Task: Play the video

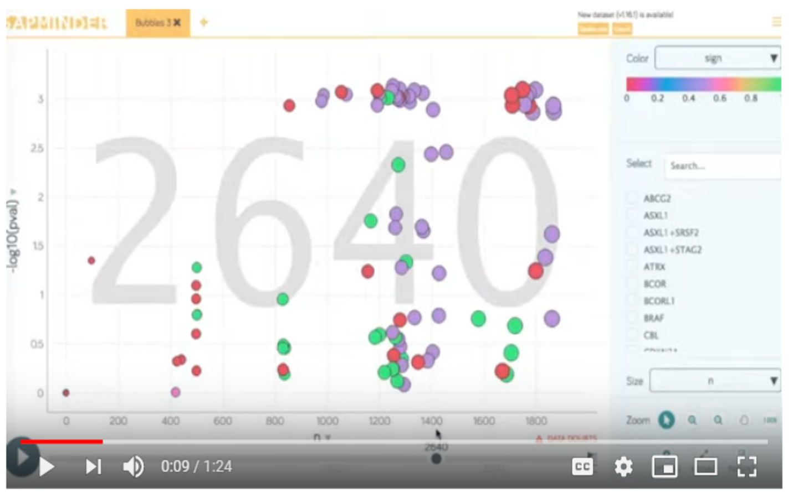Action: click(x=47, y=467)
